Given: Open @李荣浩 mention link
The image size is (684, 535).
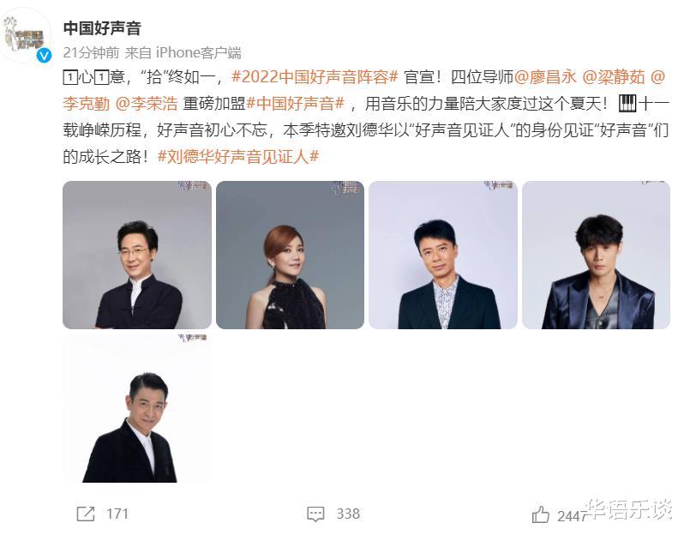Looking at the screenshot, I should coord(147,104).
